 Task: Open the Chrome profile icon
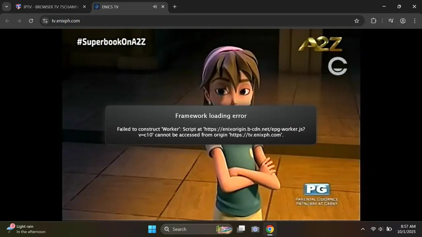tap(403, 21)
